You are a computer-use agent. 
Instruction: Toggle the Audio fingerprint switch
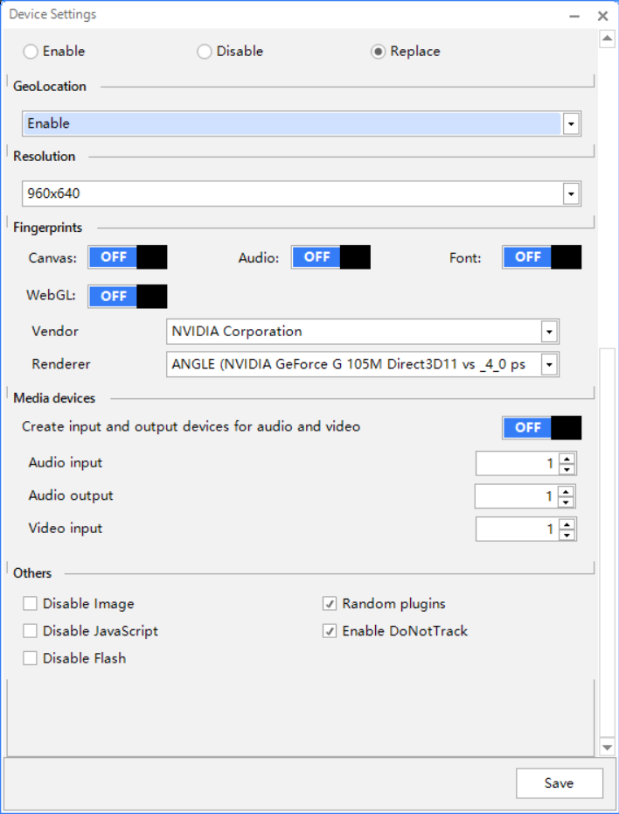tap(330, 257)
